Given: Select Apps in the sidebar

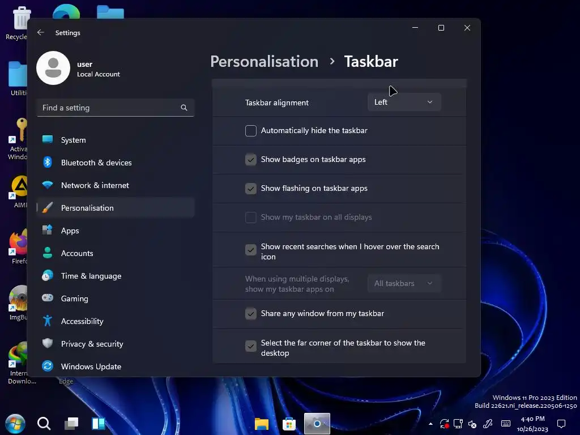Looking at the screenshot, I should 116,231.
